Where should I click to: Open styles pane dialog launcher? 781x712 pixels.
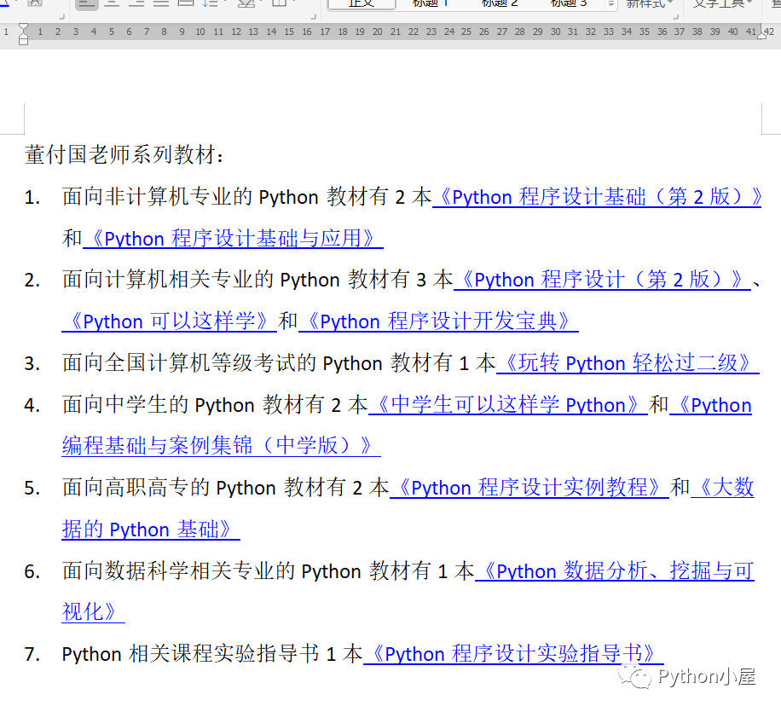(x=676, y=16)
